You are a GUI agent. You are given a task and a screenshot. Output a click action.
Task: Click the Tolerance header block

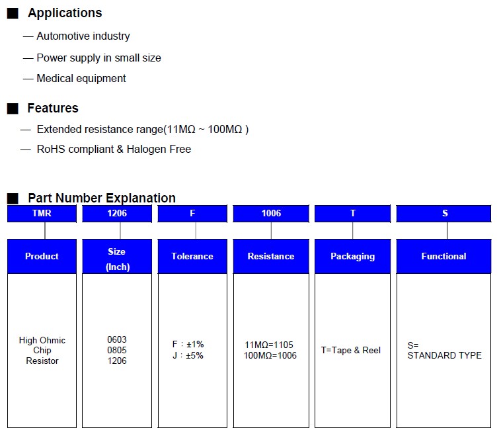[x=192, y=257]
